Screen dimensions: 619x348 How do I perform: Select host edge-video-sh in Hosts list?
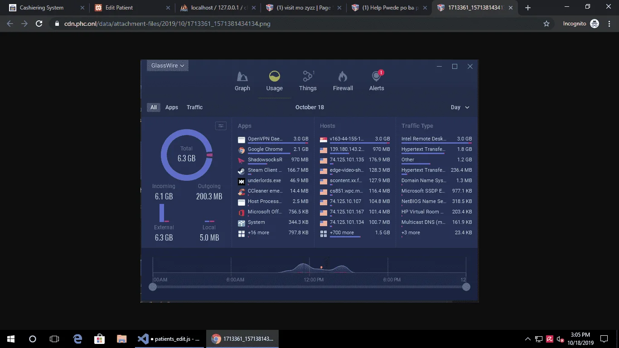pos(355,170)
